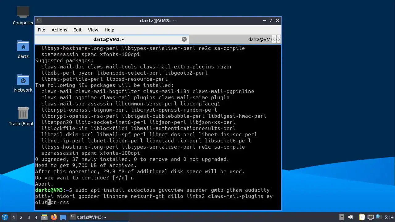Open the Edit menu in terminal
395x222 pixels.
pos(77,30)
